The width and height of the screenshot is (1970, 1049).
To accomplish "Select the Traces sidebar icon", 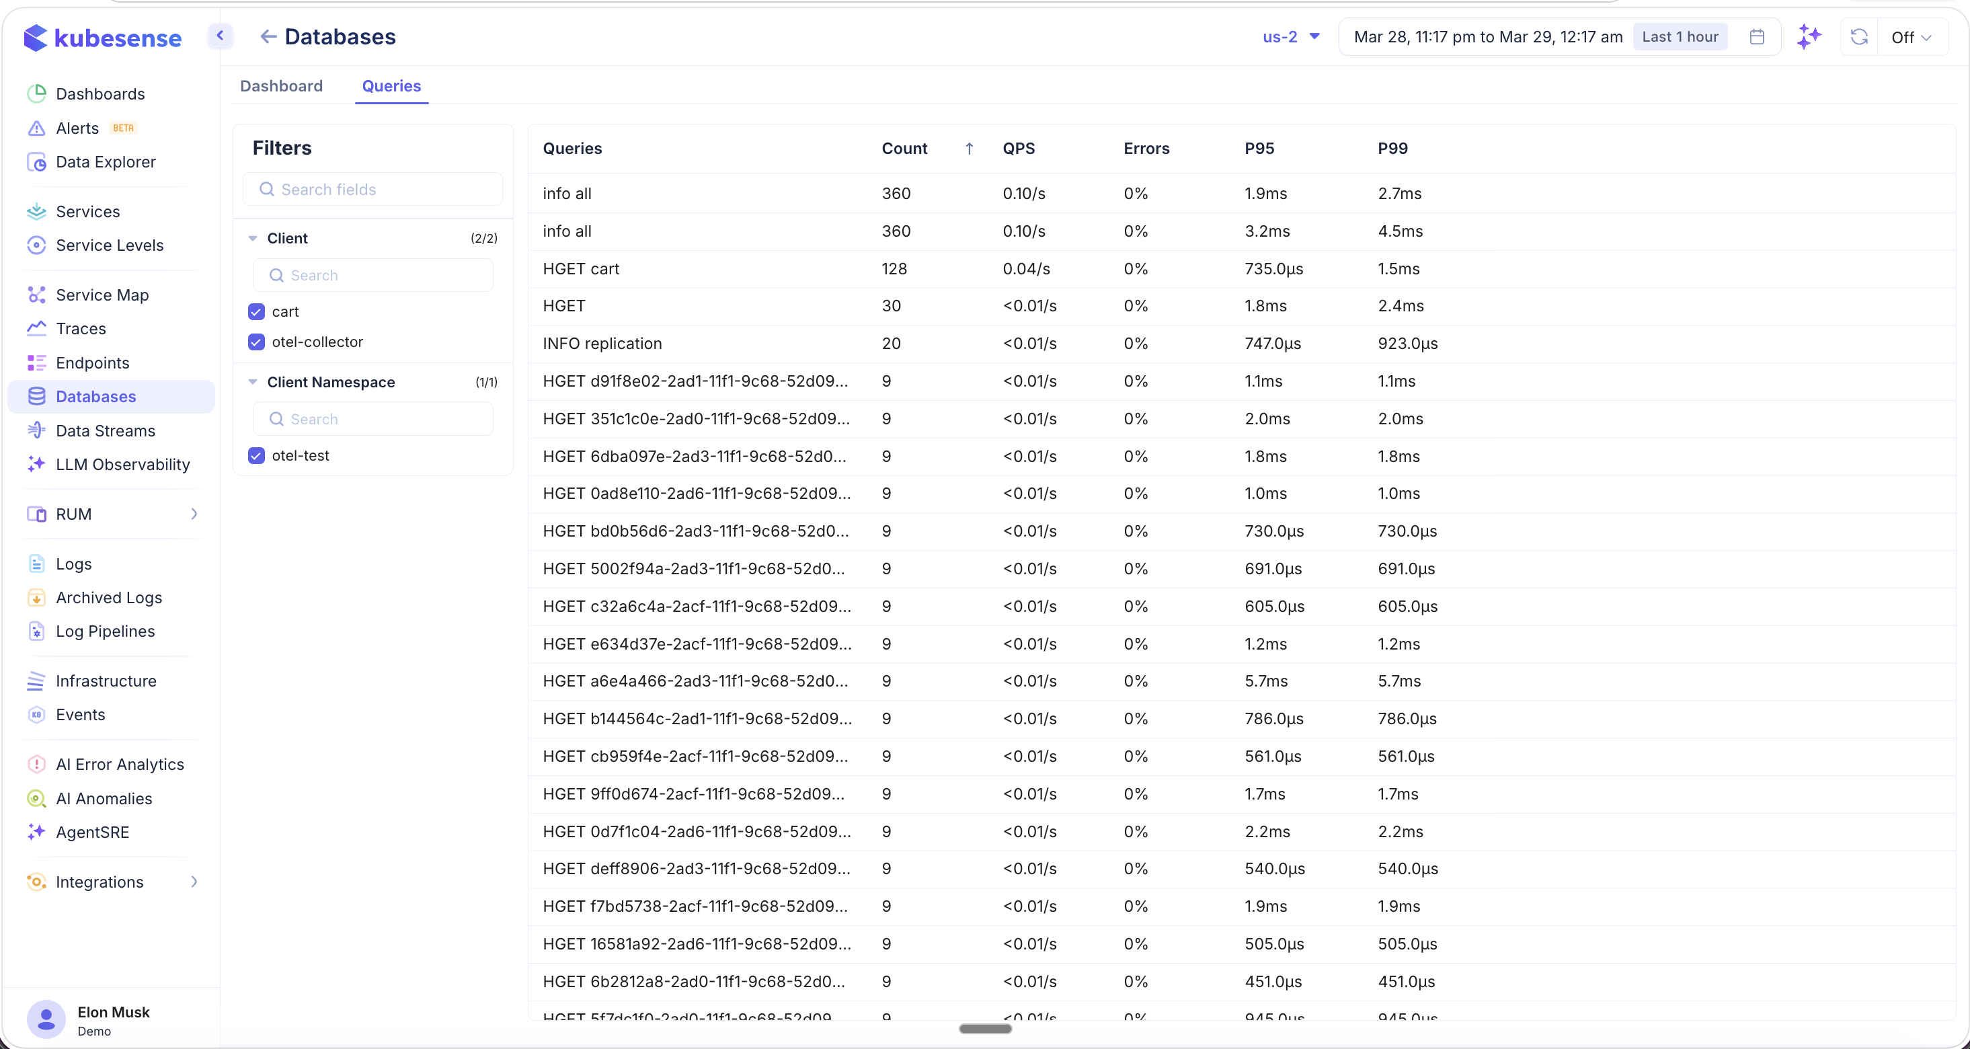I will point(36,328).
